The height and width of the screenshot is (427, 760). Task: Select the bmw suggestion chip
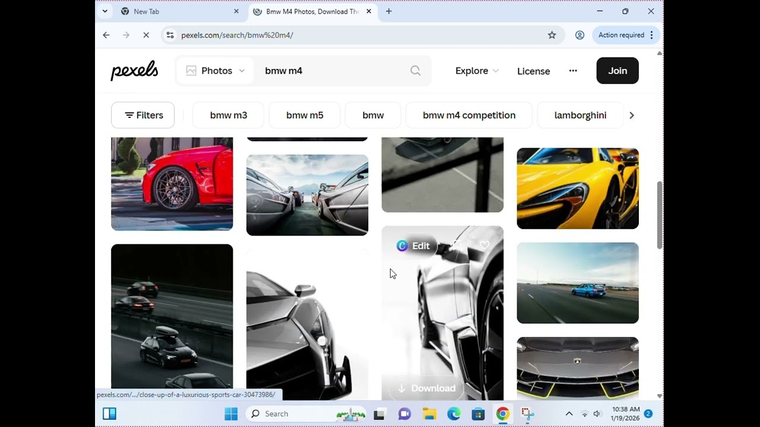click(373, 115)
